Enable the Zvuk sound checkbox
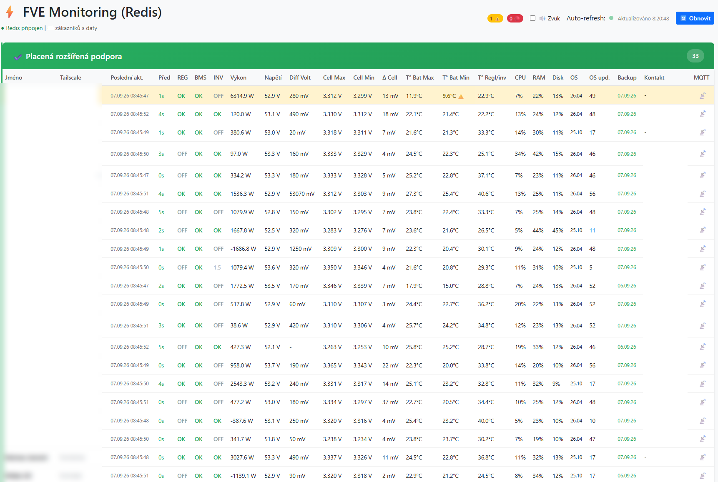 (532, 18)
